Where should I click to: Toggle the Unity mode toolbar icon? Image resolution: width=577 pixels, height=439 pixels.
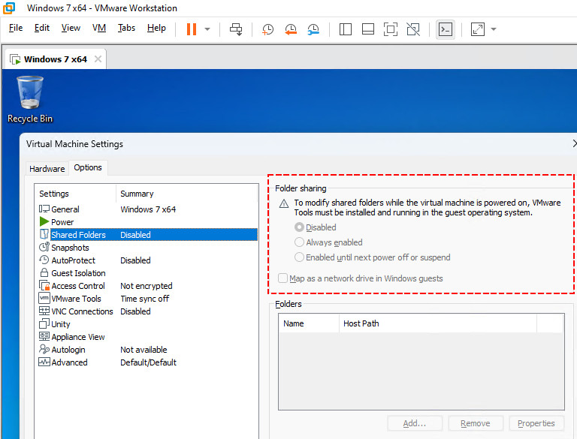[x=413, y=29]
